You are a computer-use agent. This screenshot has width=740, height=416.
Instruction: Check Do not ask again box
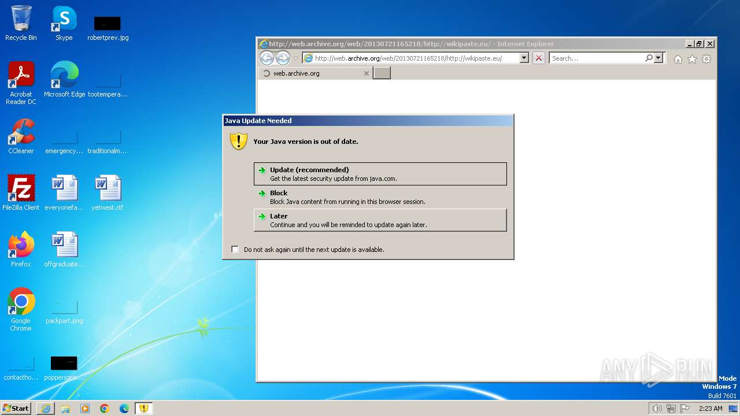pos(235,249)
